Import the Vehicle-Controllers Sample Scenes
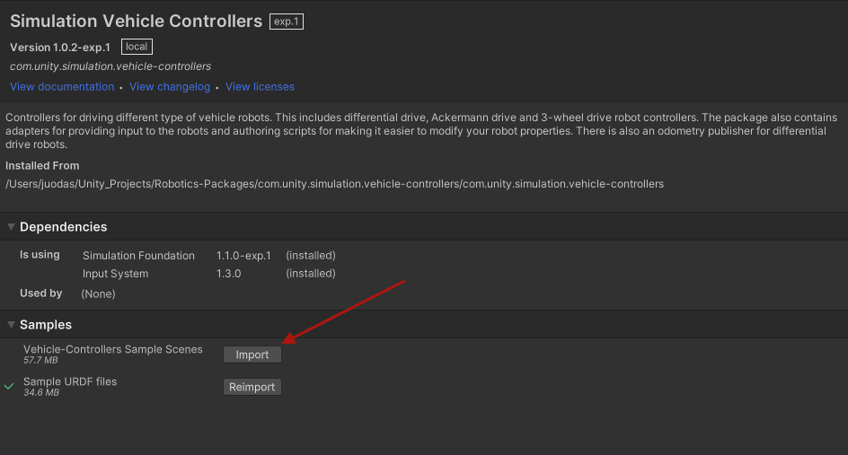Screen dimensions: 848x455 pos(252,354)
